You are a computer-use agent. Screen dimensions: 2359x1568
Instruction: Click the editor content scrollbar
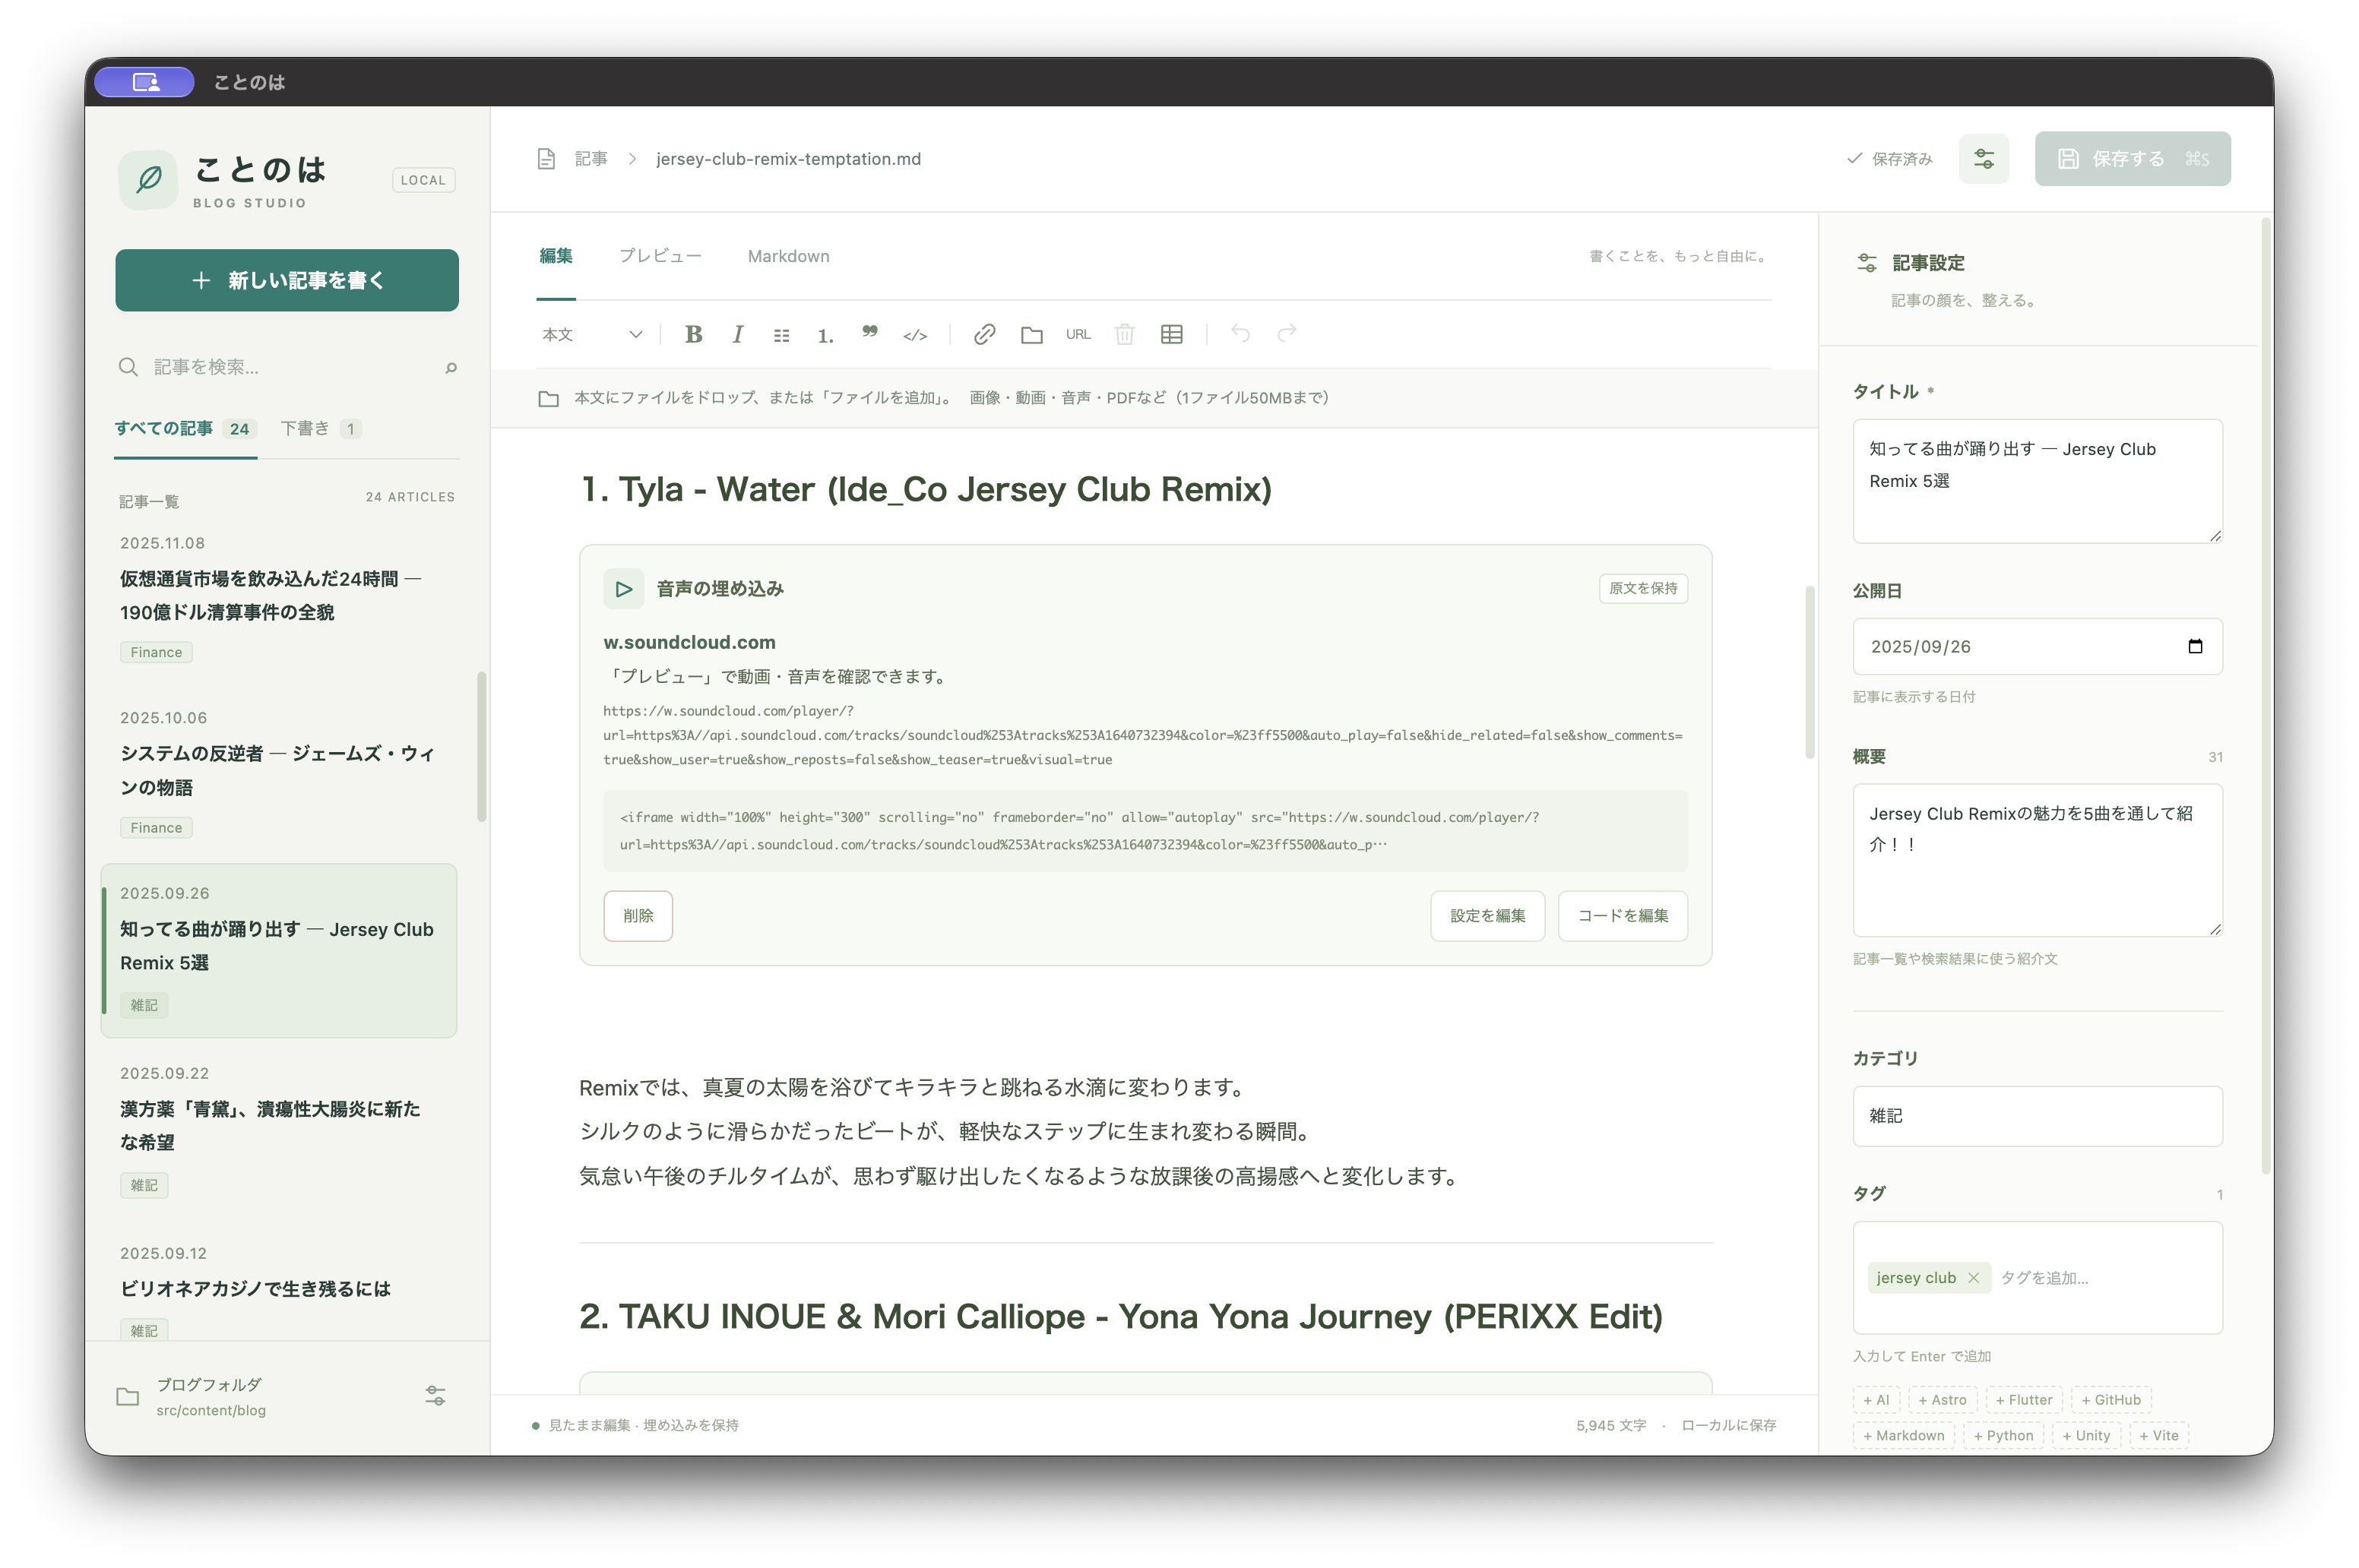[1809, 673]
